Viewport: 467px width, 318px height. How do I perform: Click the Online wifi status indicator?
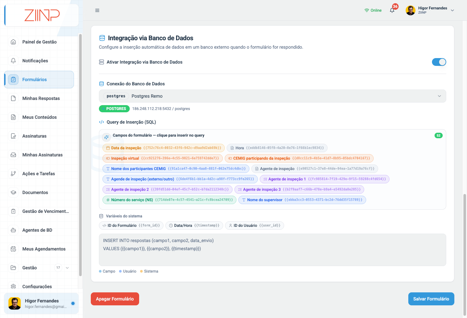tap(373, 10)
